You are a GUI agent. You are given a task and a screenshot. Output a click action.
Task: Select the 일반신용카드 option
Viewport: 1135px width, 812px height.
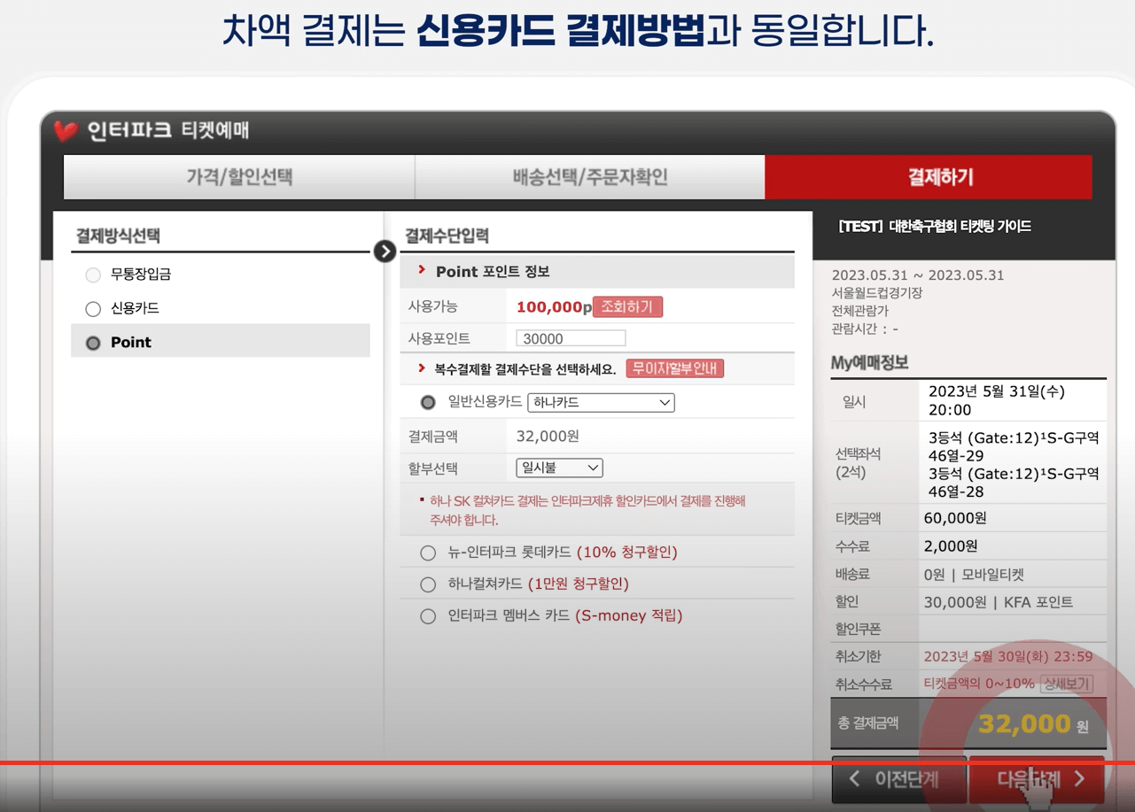point(427,403)
